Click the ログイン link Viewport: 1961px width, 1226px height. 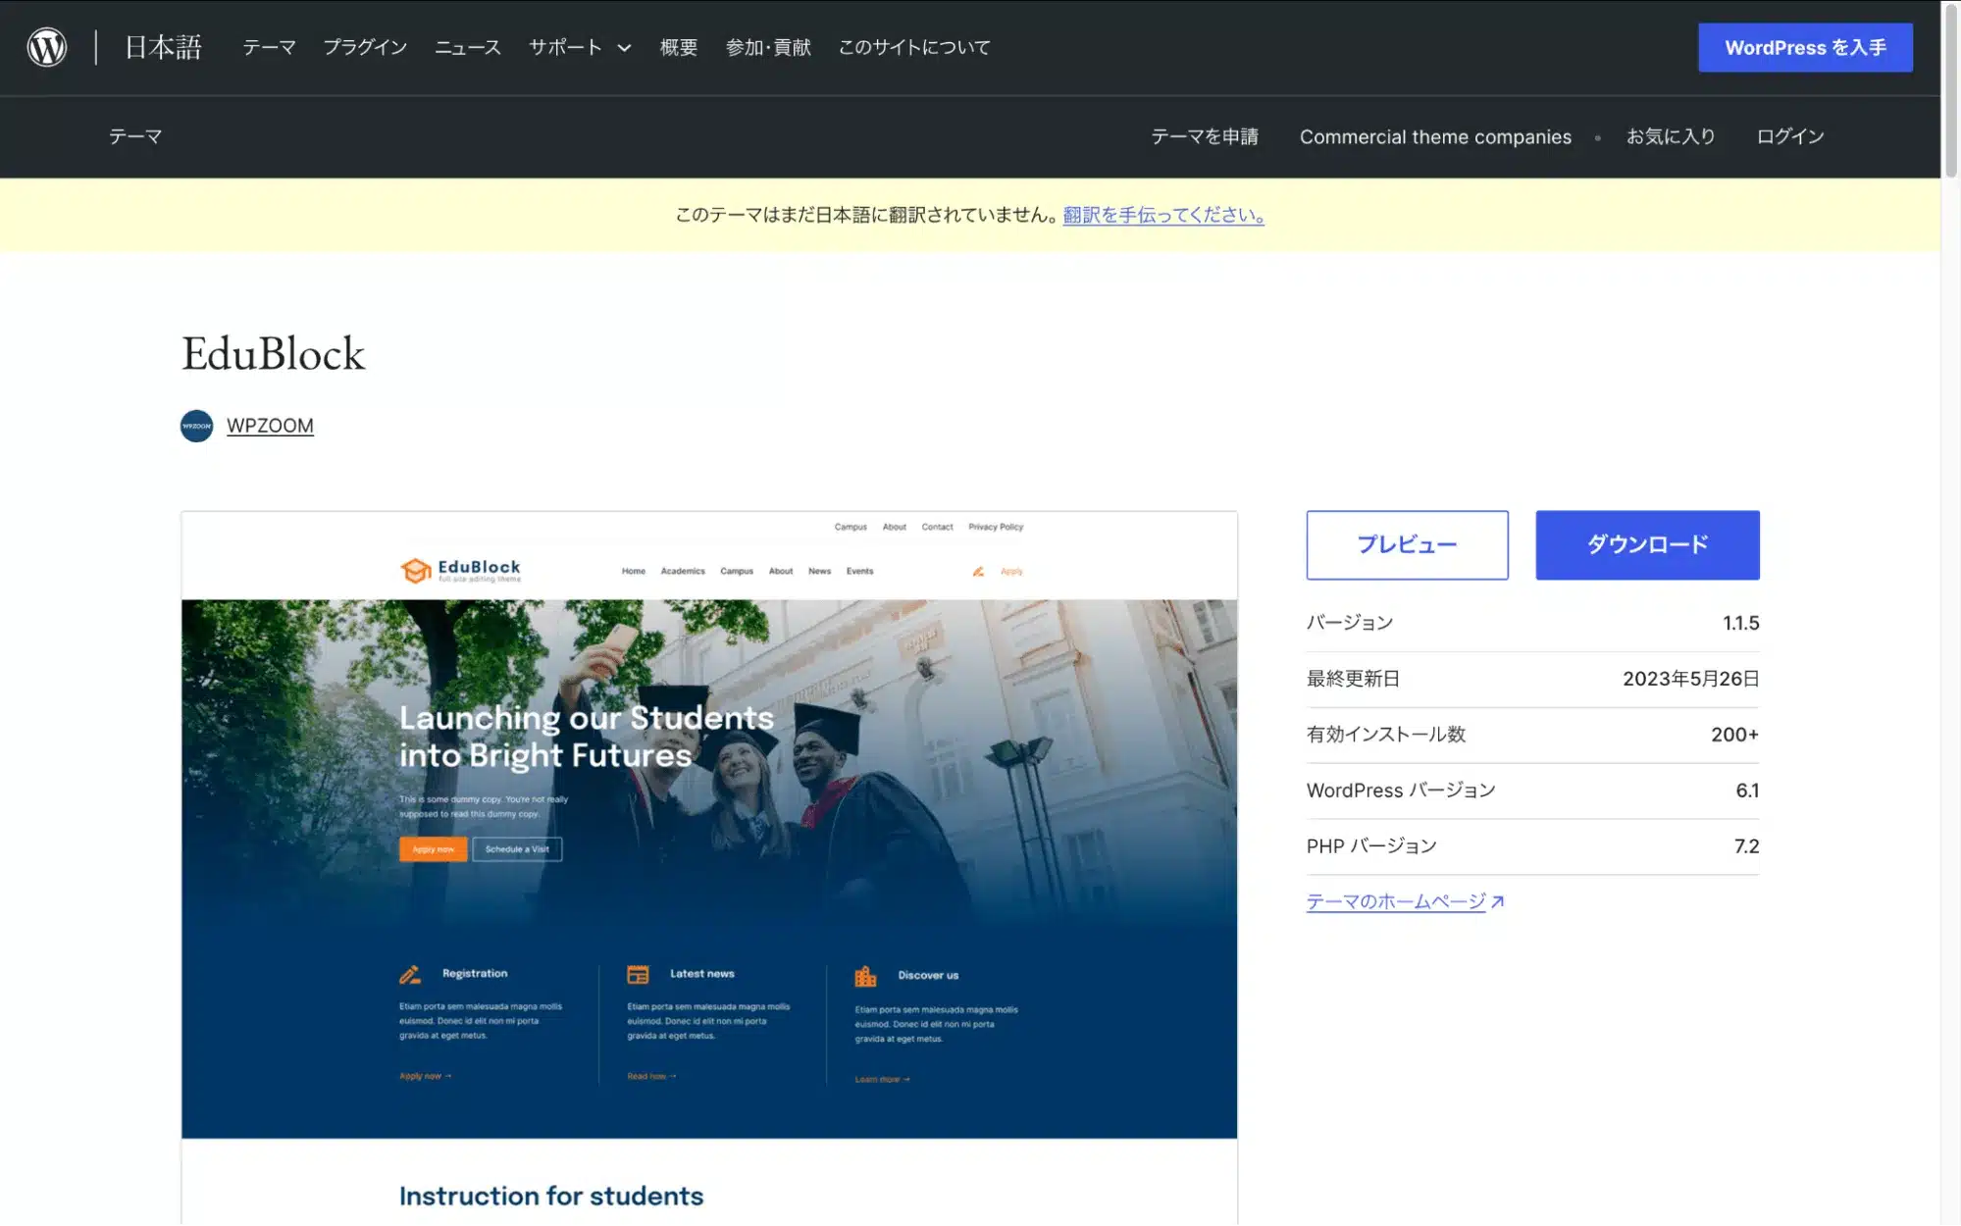pos(1790,136)
